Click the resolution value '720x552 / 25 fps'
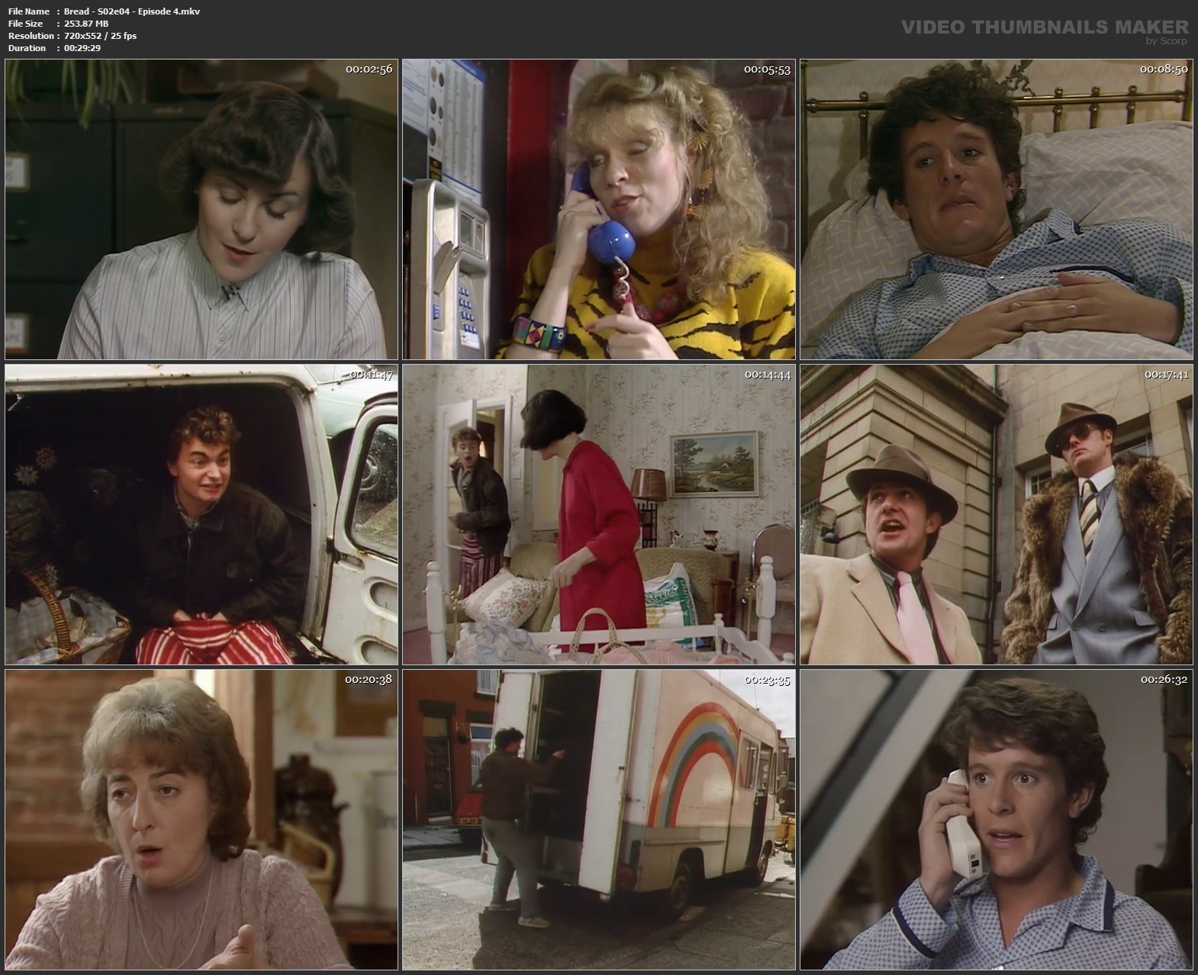This screenshot has height=975, width=1198. coord(101,36)
